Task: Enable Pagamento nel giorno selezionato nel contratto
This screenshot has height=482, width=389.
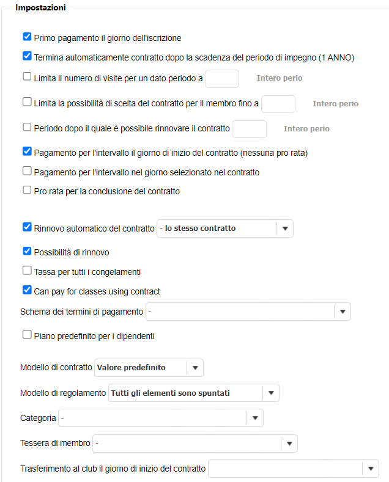Action: coord(27,171)
